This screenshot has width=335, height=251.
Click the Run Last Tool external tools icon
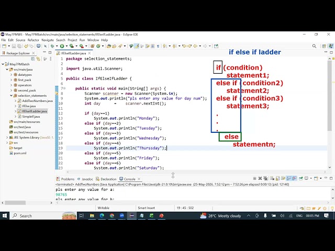click(82, 46)
